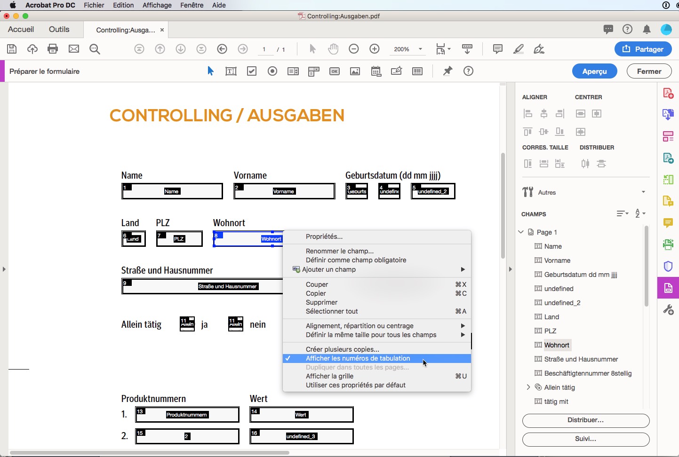Viewport: 679px width, 457px height.
Task: Click the page number input field
Action: pos(264,49)
